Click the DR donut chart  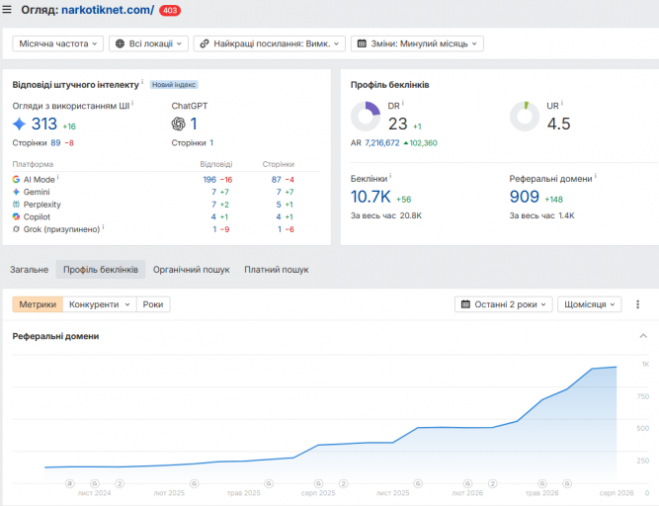tap(366, 117)
